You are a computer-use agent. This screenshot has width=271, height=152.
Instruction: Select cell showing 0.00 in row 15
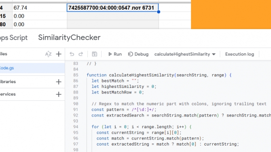click(40, 16)
